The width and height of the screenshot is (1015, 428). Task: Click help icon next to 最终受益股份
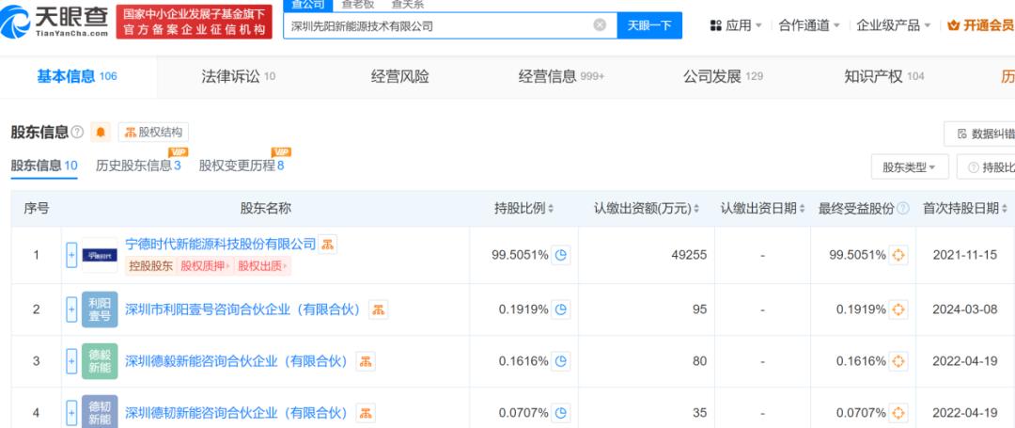(x=903, y=209)
